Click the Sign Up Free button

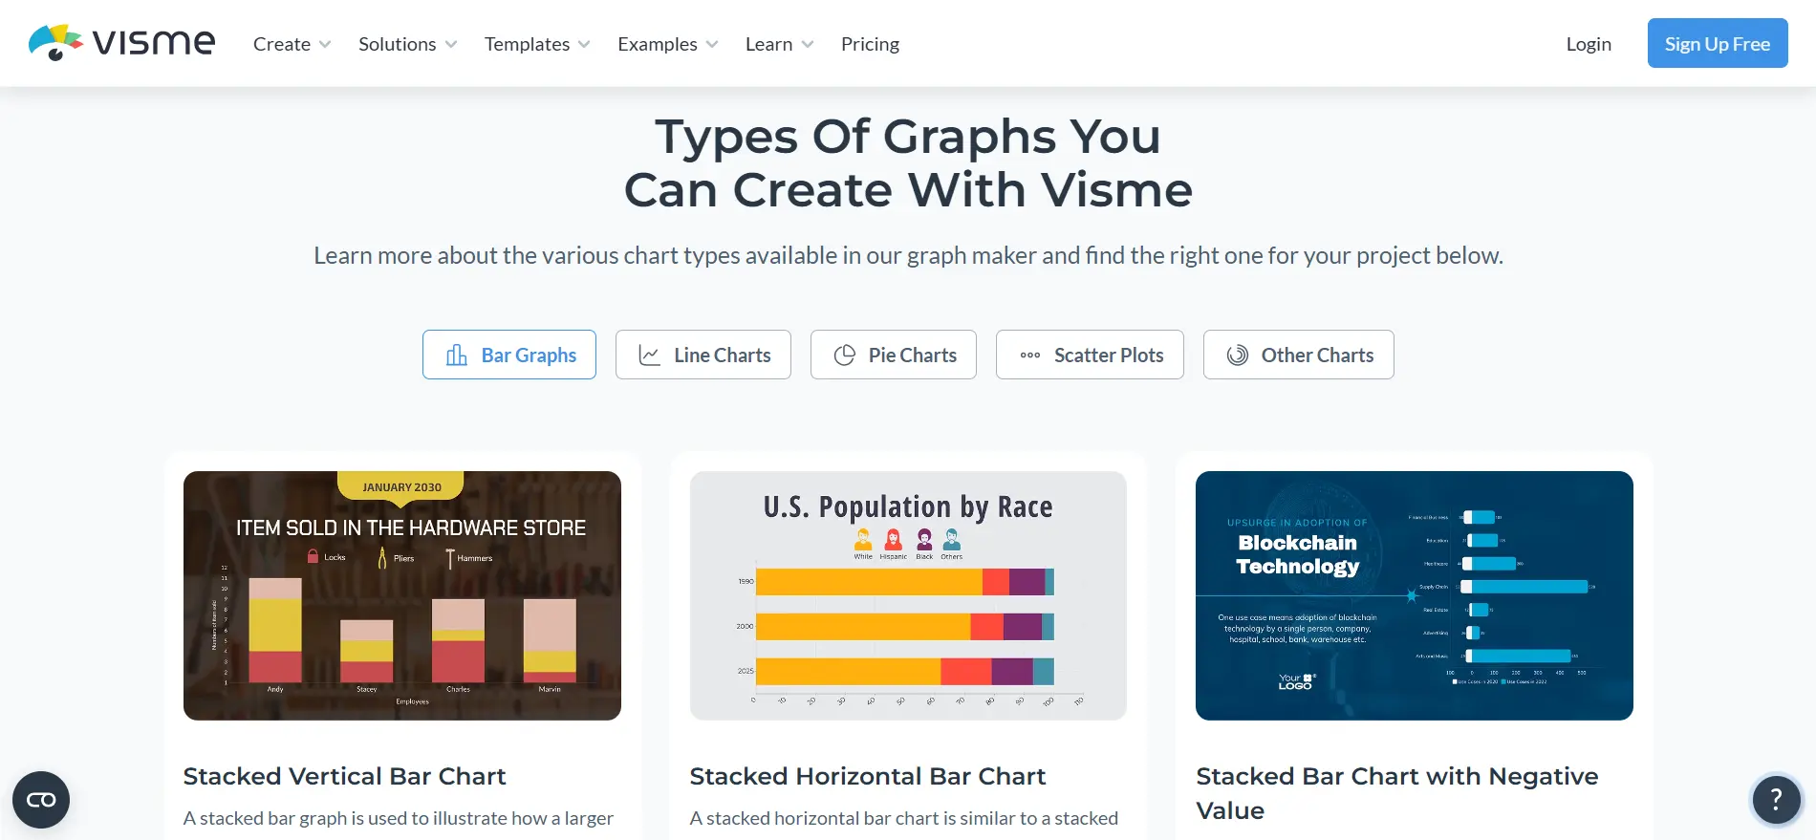tap(1718, 43)
